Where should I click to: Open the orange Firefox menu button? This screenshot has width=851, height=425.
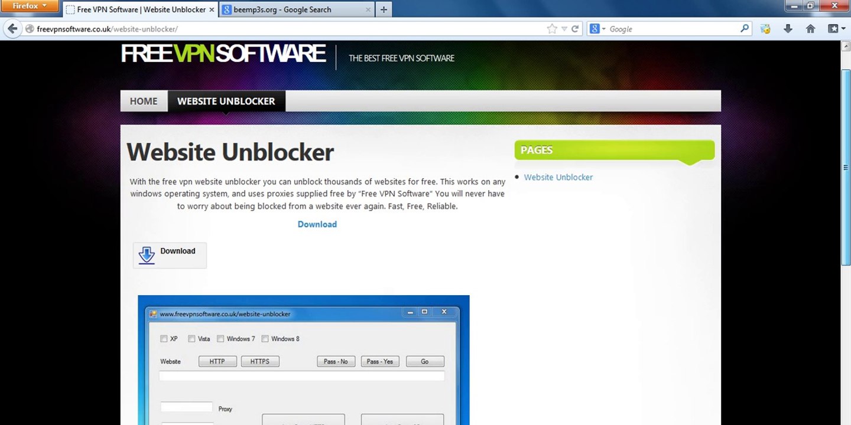[30, 6]
